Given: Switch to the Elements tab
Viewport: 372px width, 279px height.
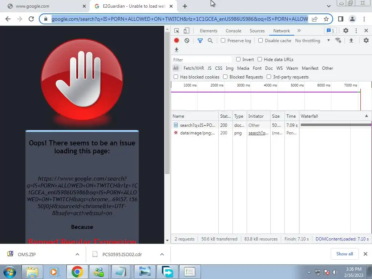Looking at the screenshot, I should click(x=209, y=31).
